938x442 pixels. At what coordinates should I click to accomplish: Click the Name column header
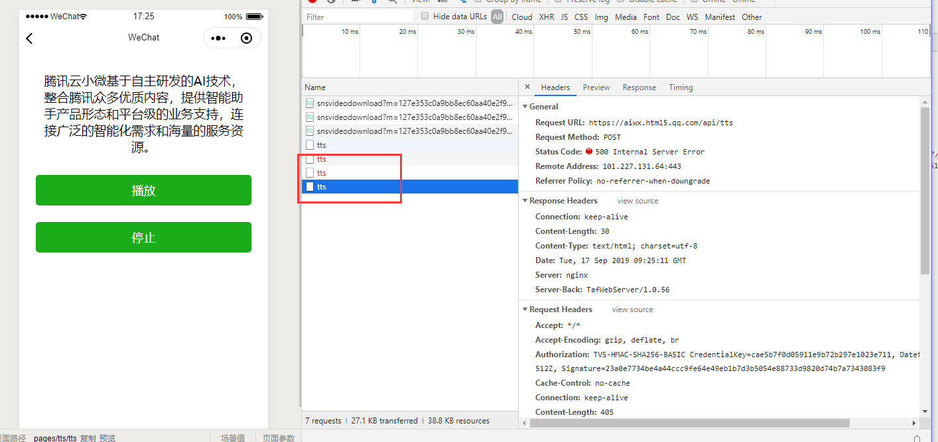[x=409, y=87]
